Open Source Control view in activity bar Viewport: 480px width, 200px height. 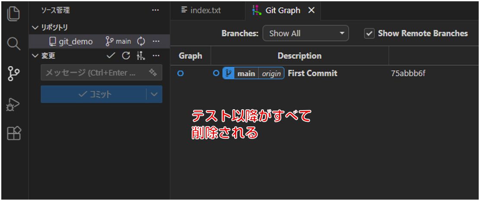tap(14, 74)
